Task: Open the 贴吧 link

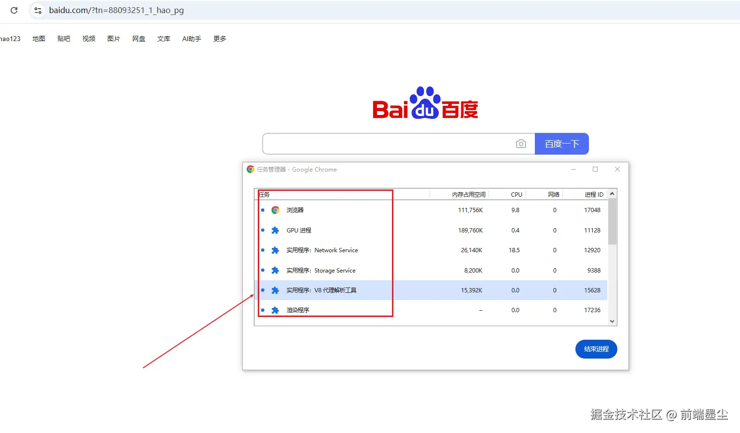Action: pos(64,39)
